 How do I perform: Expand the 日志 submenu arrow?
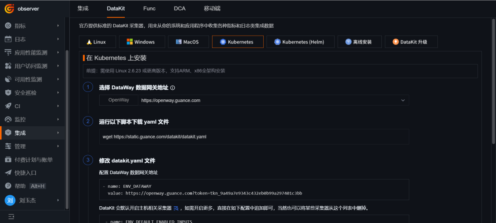[58, 39]
